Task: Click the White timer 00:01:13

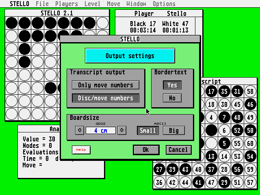Action: point(175,30)
